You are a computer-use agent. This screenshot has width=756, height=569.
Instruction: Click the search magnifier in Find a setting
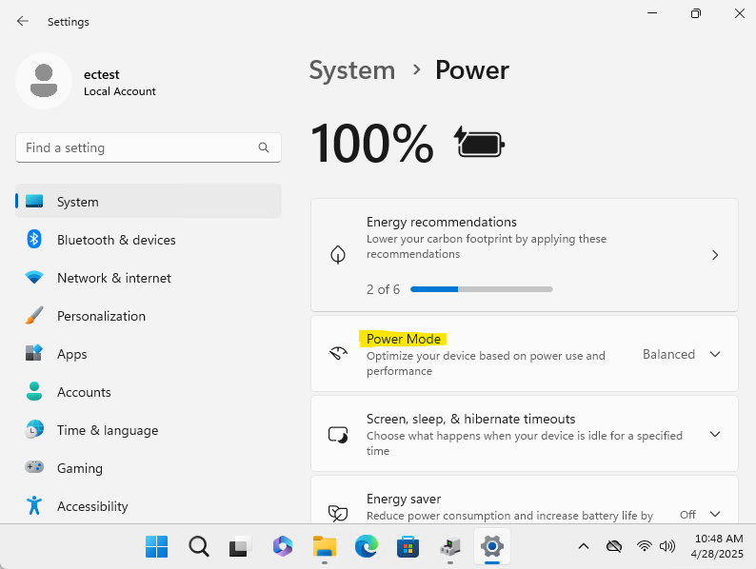264,147
